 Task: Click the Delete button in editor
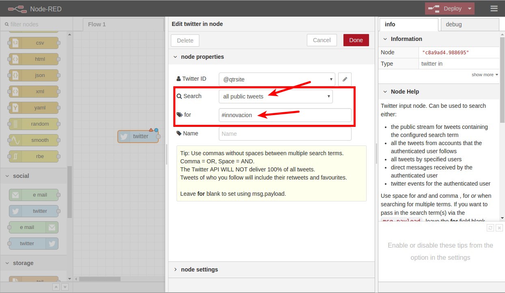coord(185,40)
